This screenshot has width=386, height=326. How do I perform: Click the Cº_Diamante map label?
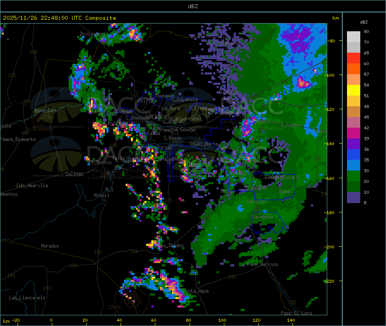pos(39,129)
